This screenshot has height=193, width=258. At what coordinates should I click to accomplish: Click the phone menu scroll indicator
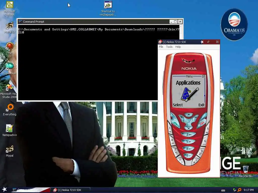click(205, 95)
